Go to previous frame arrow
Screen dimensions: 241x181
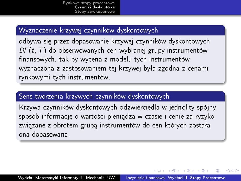169,171
